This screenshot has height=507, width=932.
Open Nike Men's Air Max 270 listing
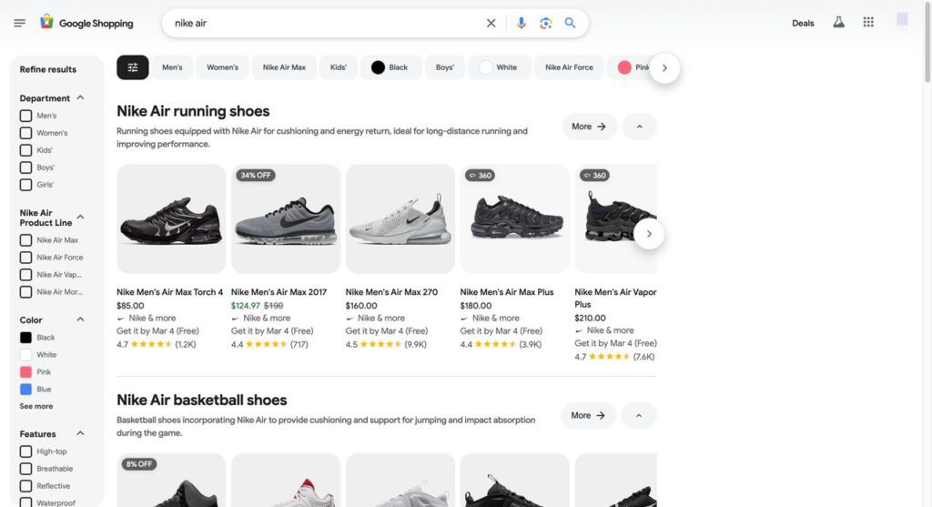(391, 292)
